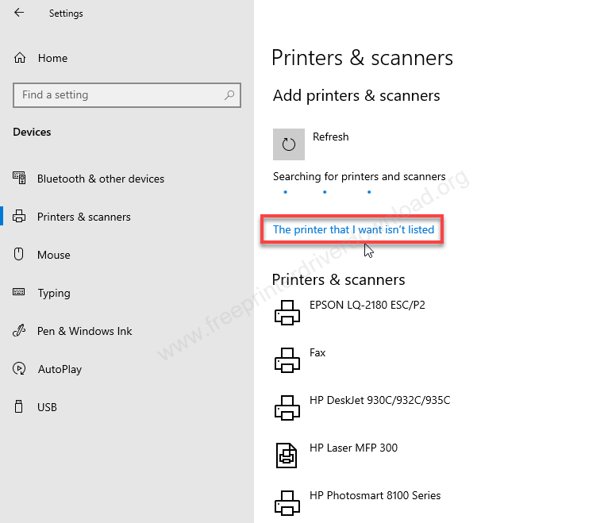Click the Refresh label text
The width and height of the screenshot is (604, 523).
(330, 137)
